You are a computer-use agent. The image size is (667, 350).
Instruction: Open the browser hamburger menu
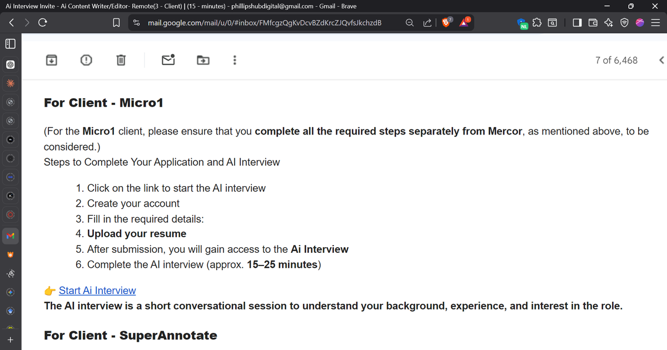tap(656, 22)
